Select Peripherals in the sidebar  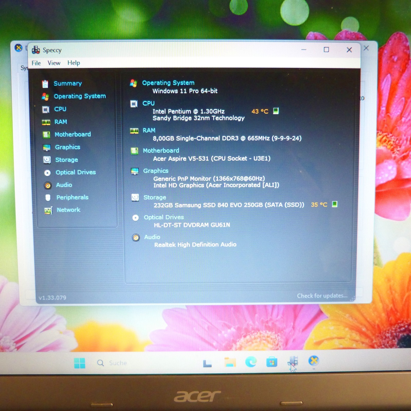pos(72,197)
